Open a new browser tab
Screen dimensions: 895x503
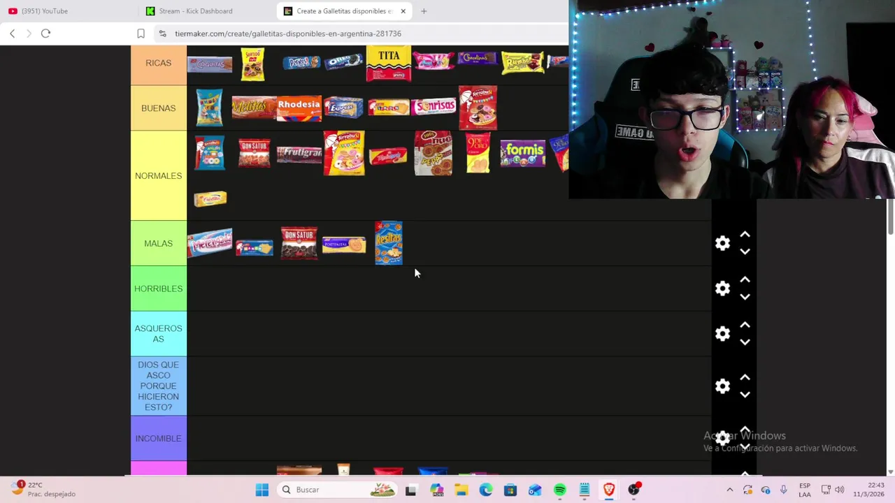click(x=424, y=11)
